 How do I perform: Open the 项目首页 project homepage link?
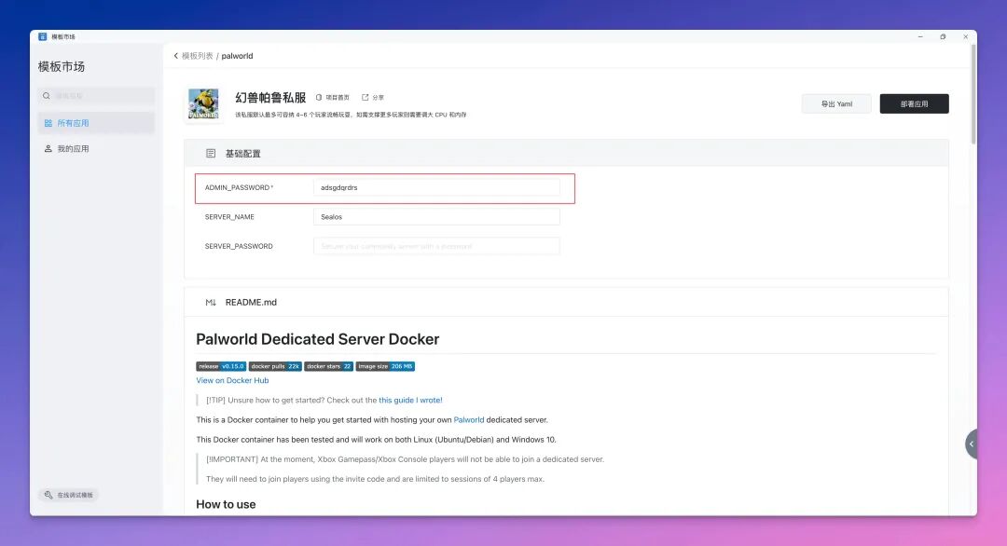point(333,98)
